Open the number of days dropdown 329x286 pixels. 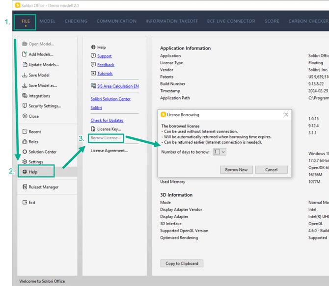(x=219, y=152)
